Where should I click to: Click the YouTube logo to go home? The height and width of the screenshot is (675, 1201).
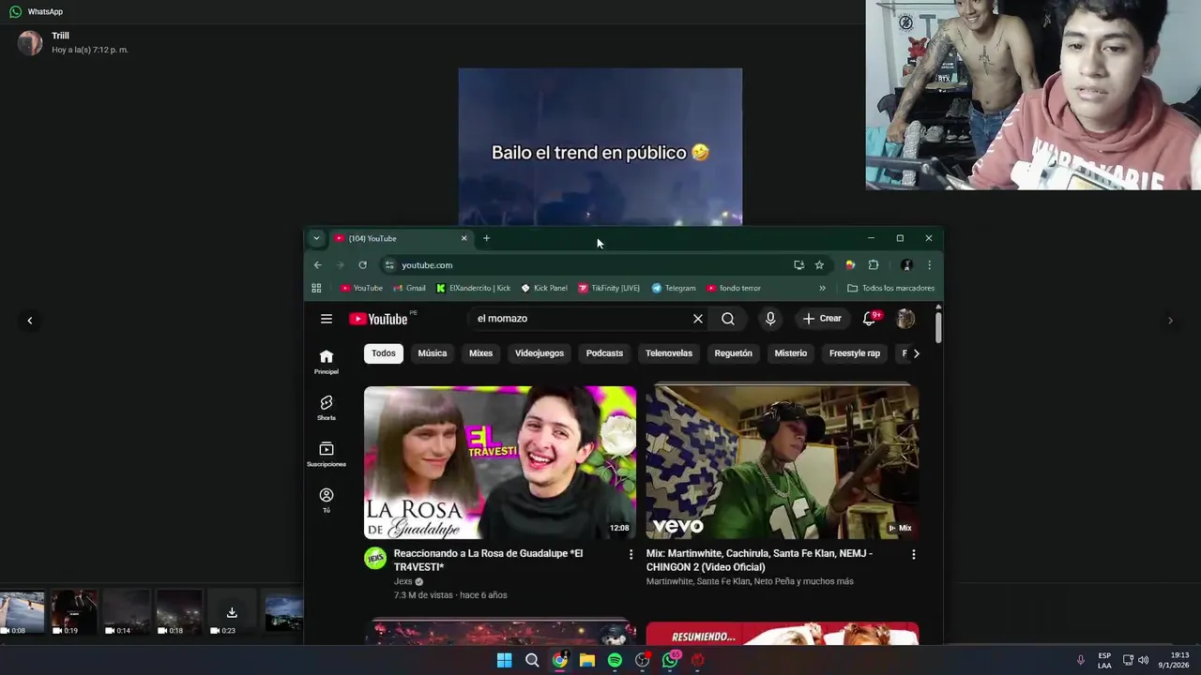click(379, 319)
